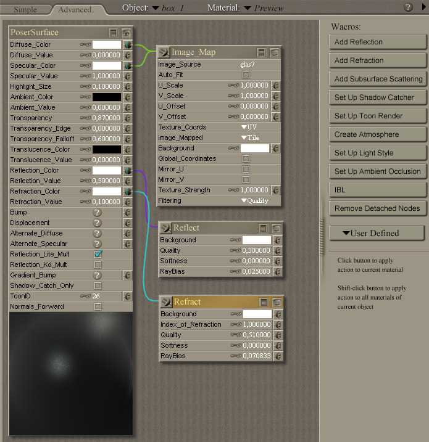Open the Ambient_Color black swatch
The height and width of the screenshot is (442, 429).
pyautogui.click(x=107, y=97)
